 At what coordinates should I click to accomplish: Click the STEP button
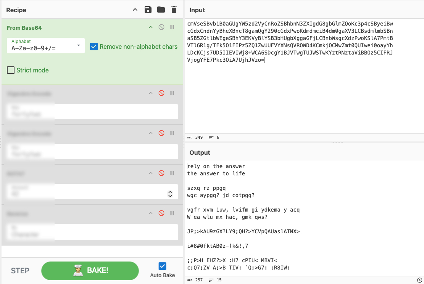point(20,271)
